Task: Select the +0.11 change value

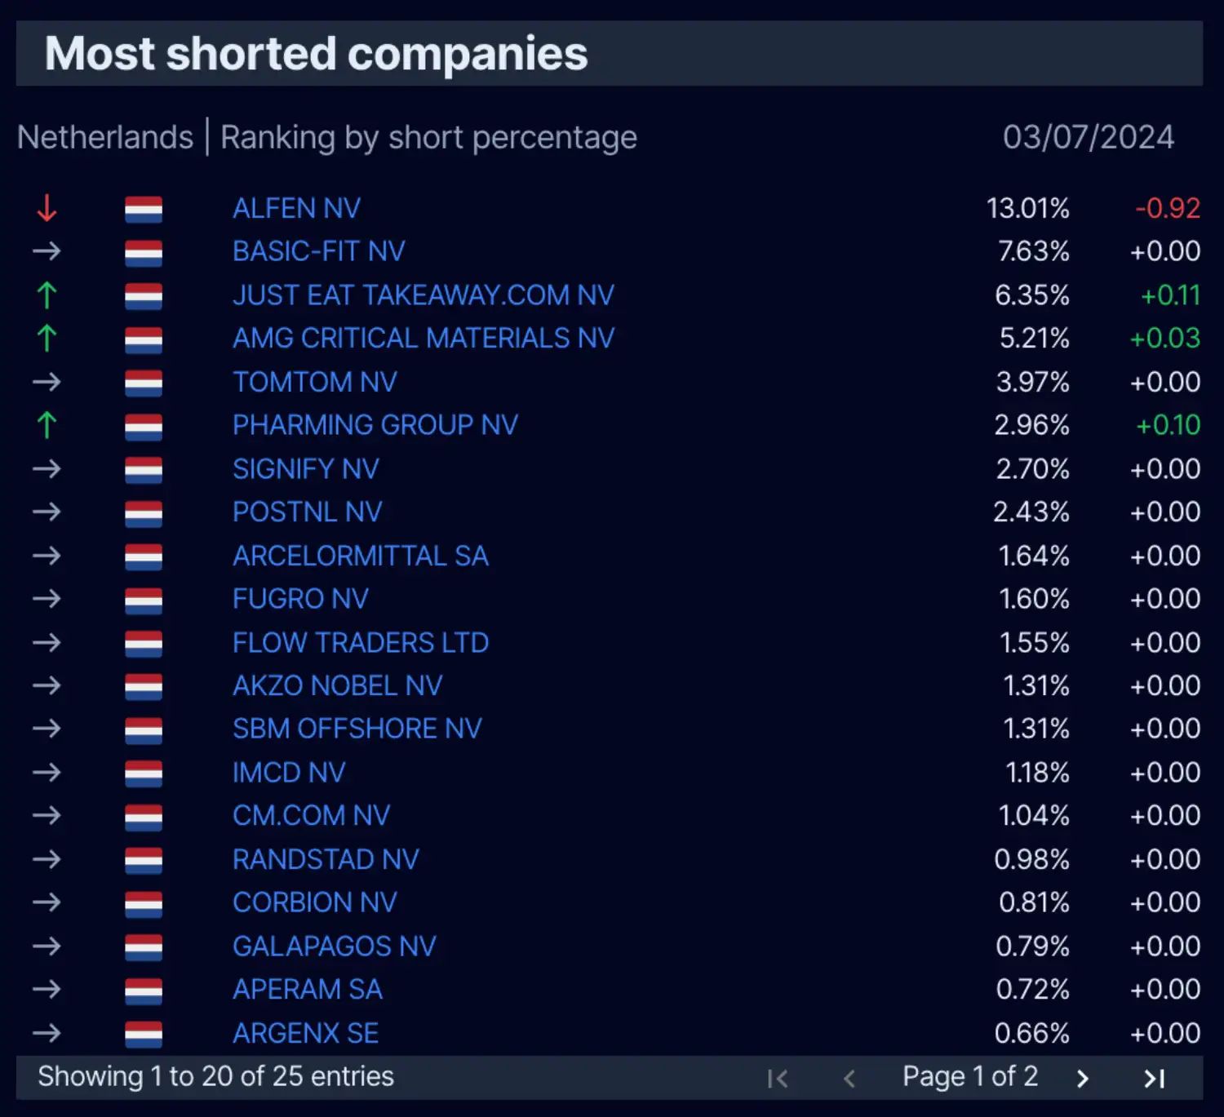Action: click(x=1171, y=295)
